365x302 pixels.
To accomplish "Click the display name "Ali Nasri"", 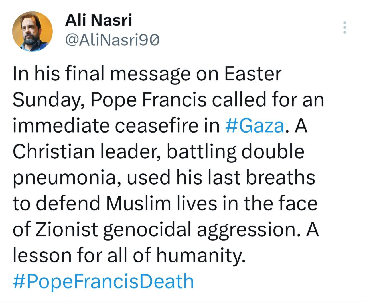I will pyautogui.click(x=98, y=21).
